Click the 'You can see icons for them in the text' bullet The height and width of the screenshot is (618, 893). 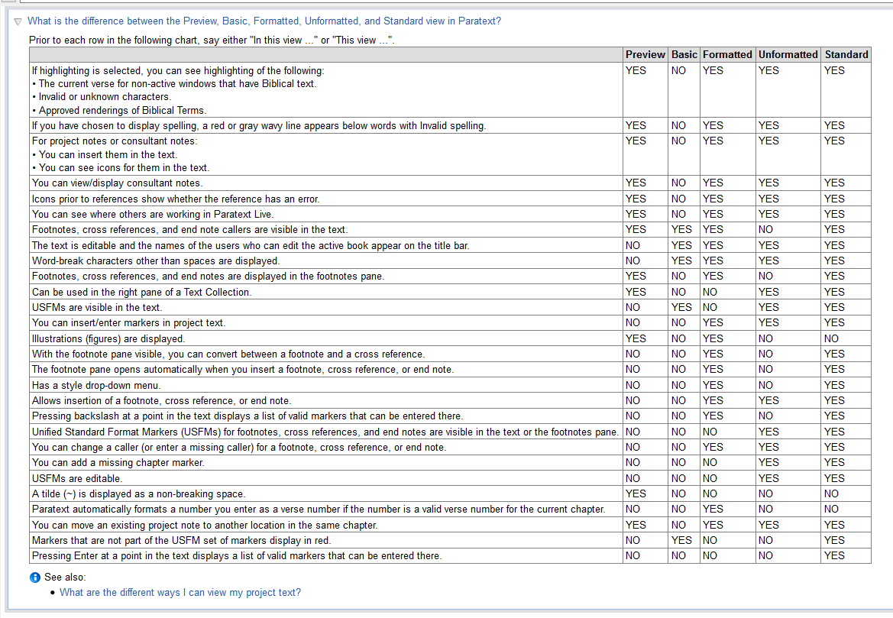click(x=121, y=168)
